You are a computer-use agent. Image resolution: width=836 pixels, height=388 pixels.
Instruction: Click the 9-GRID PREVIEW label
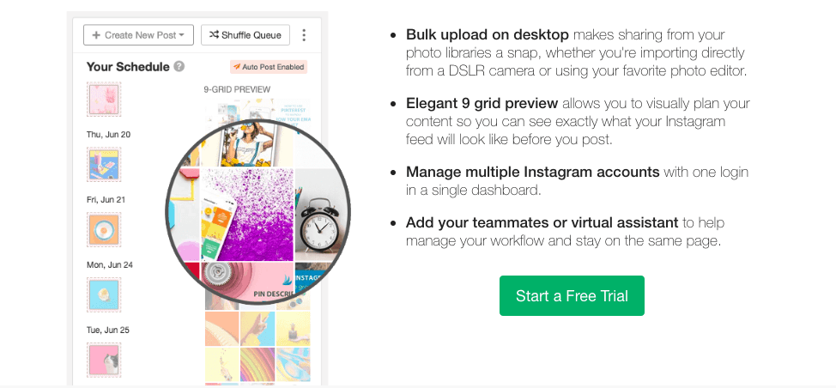pyautogui.click(x=237, y=89)
